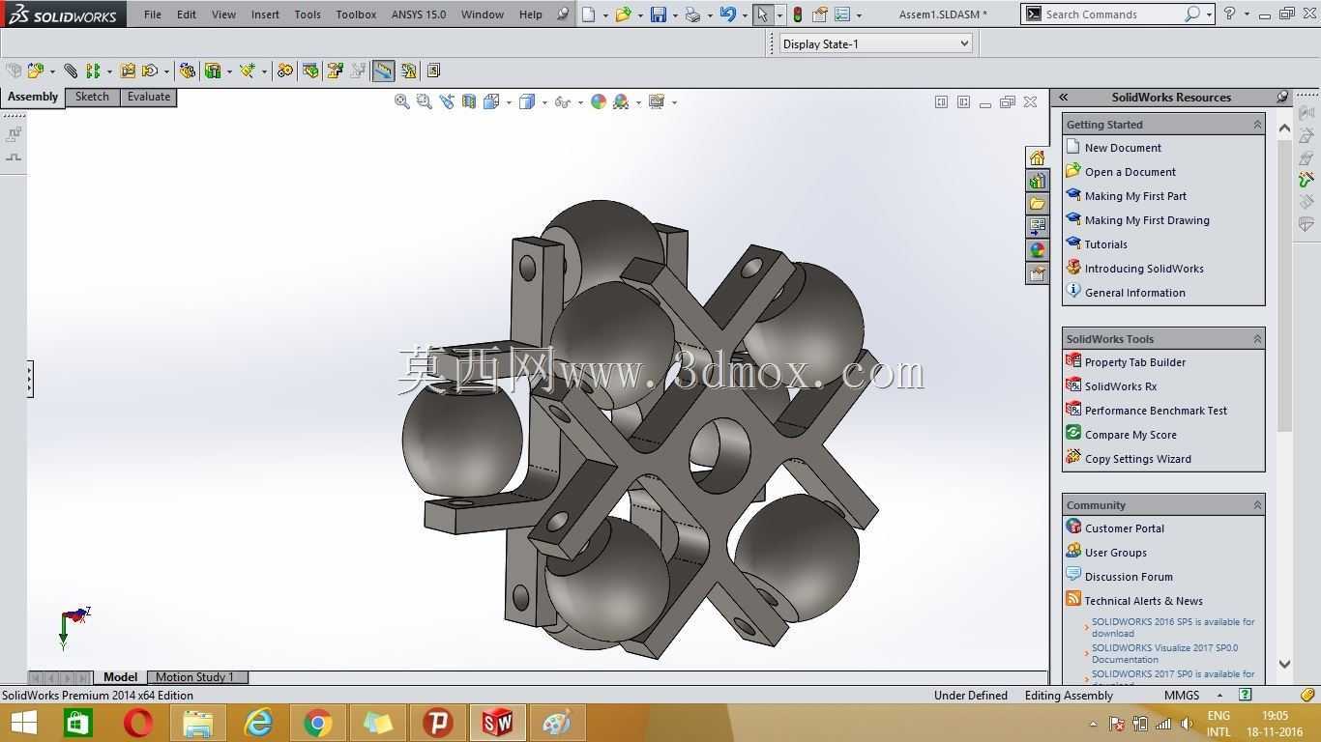Switch to the Sketch tab
1321x742 pixels.
click(93, 97)
